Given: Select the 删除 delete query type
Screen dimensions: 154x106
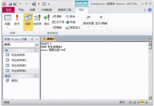Looking at the screenshot, I should point(57,28).
